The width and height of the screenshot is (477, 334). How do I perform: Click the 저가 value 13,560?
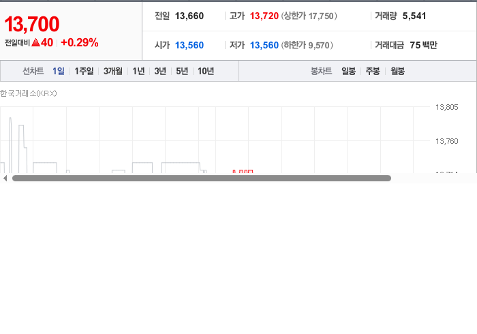(x=264, y=45)
